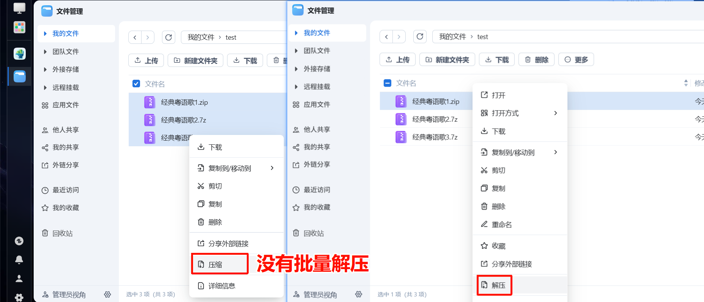
Task: Open settings gear beside 管理员视角 in left window
Action: coord(107,294)
